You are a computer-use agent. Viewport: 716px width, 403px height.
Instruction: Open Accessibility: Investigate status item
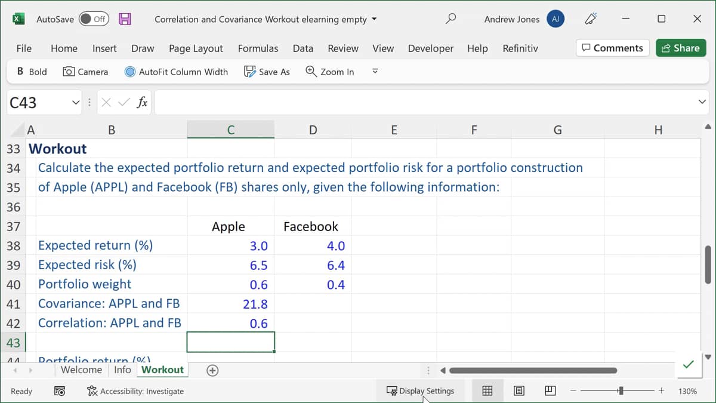pyautogui.click(x=135, y=391)
